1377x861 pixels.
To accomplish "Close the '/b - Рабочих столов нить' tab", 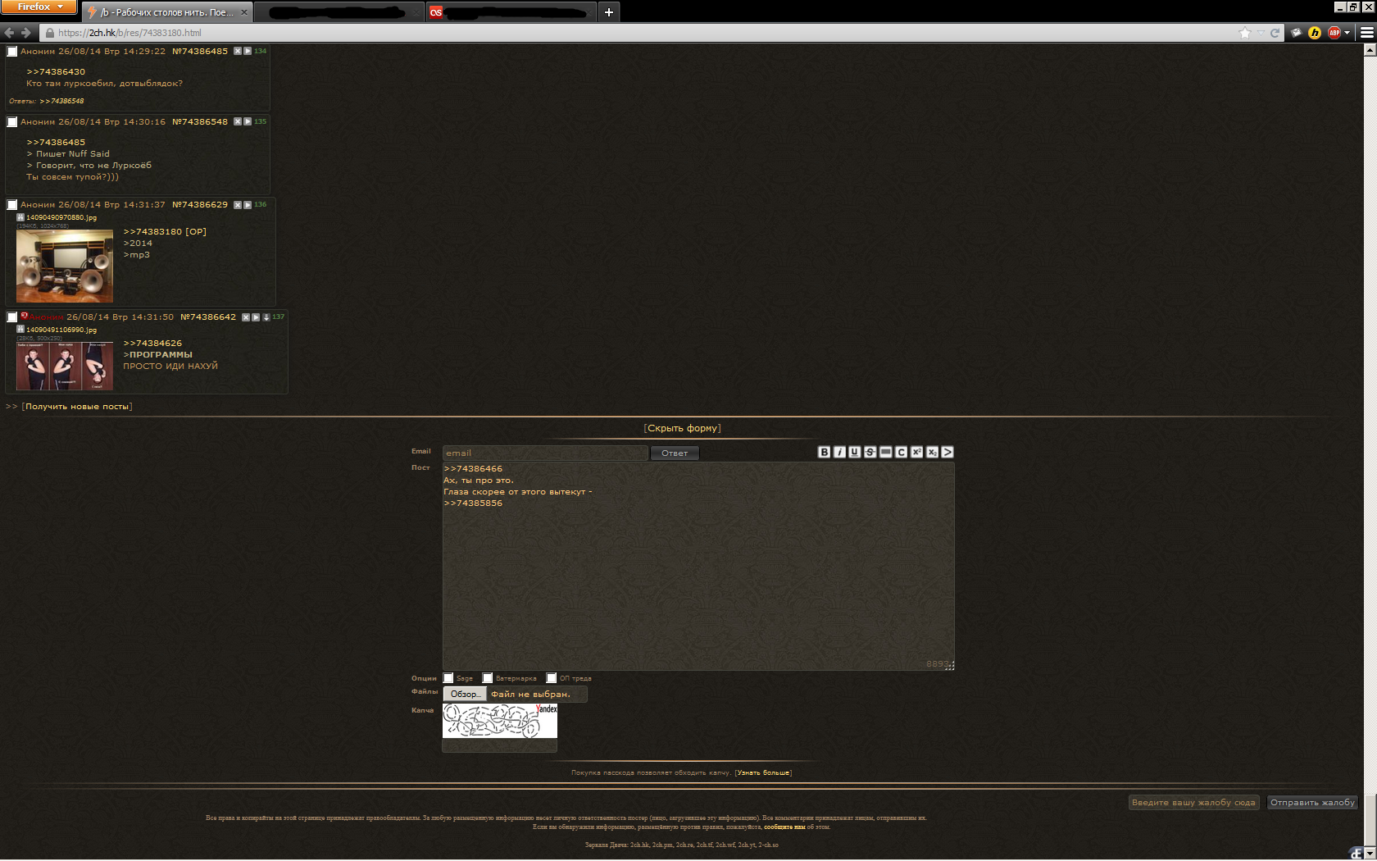I will tap(244, 12).
